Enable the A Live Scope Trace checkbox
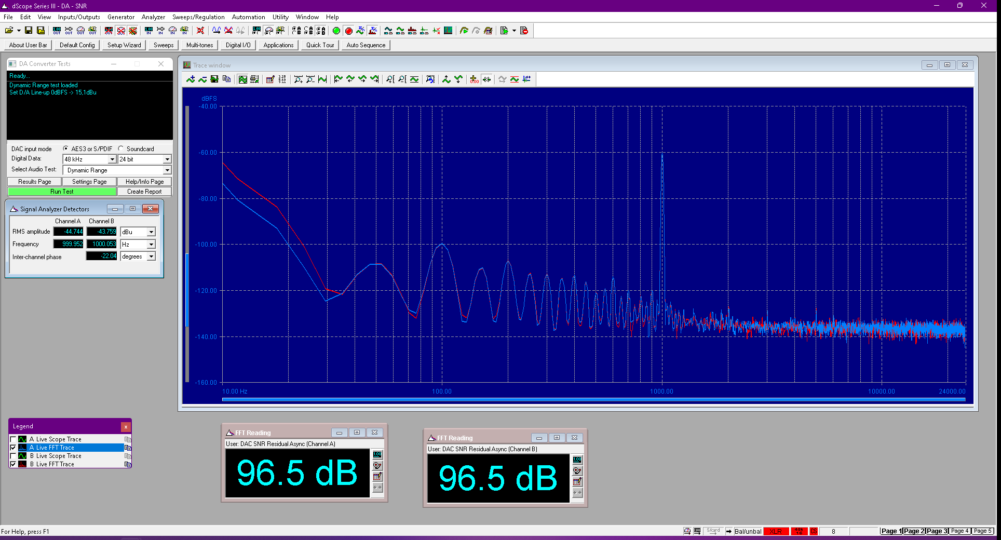1001x540 pixels. 13,439
